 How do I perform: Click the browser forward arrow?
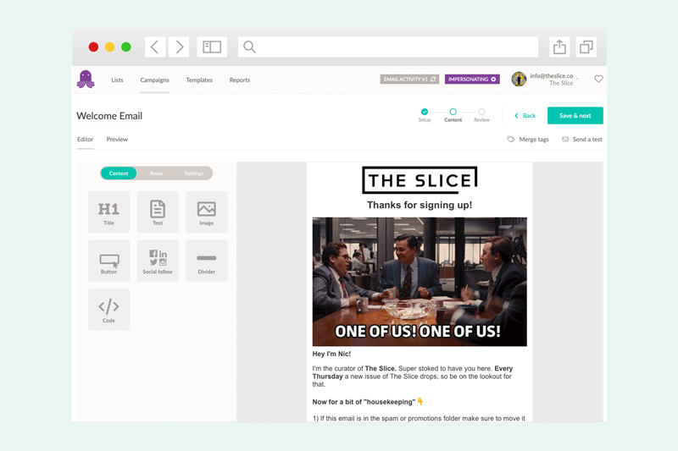pyautogui.click(x=179, y=47)
